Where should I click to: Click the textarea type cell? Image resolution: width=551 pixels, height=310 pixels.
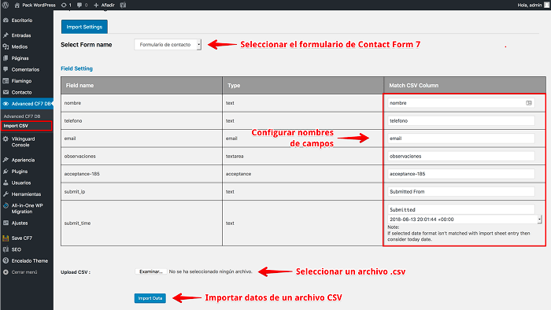[x=303, y=157]
